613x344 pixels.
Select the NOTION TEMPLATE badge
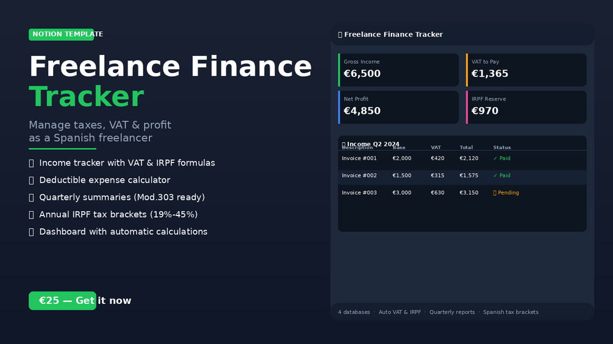tap(62, 34)
